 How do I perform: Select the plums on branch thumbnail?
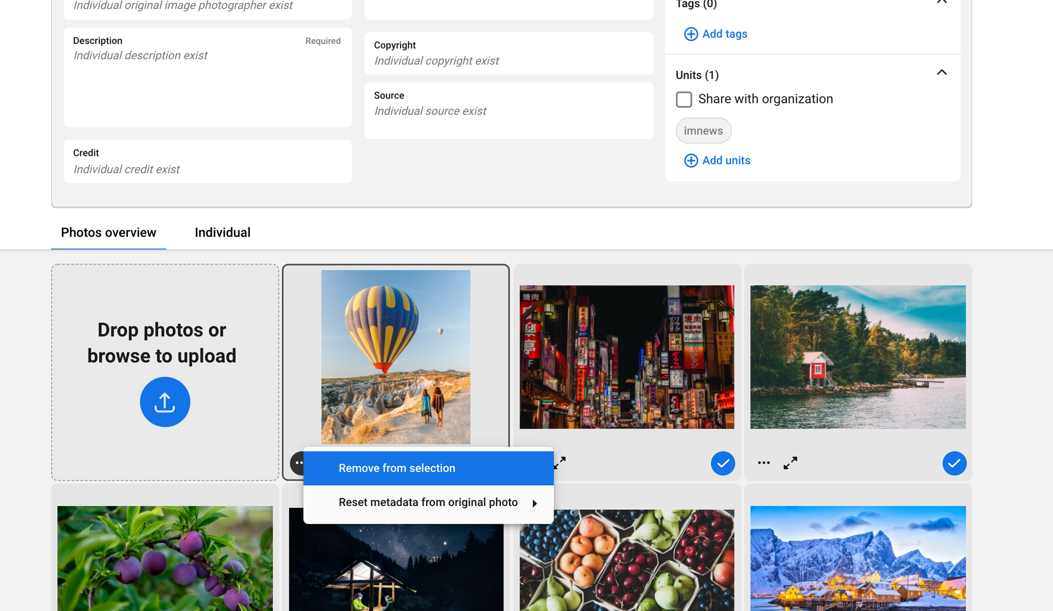tap(165, 558)
